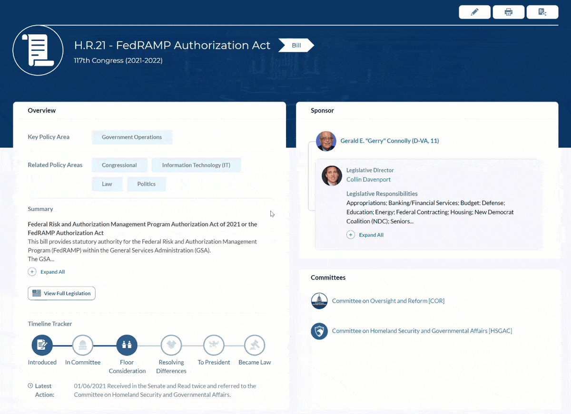The height and width of the screenshot is (414, 571).
Task: Click the pencil edit icon button
Action: pos(474,12)
